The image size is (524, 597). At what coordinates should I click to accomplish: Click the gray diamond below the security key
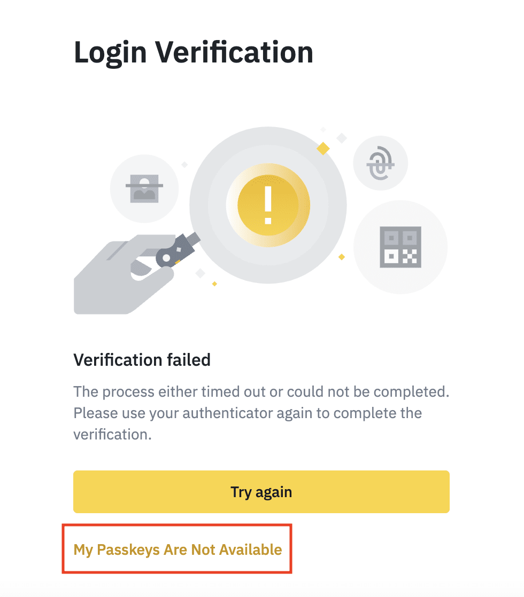pos(201,273)
